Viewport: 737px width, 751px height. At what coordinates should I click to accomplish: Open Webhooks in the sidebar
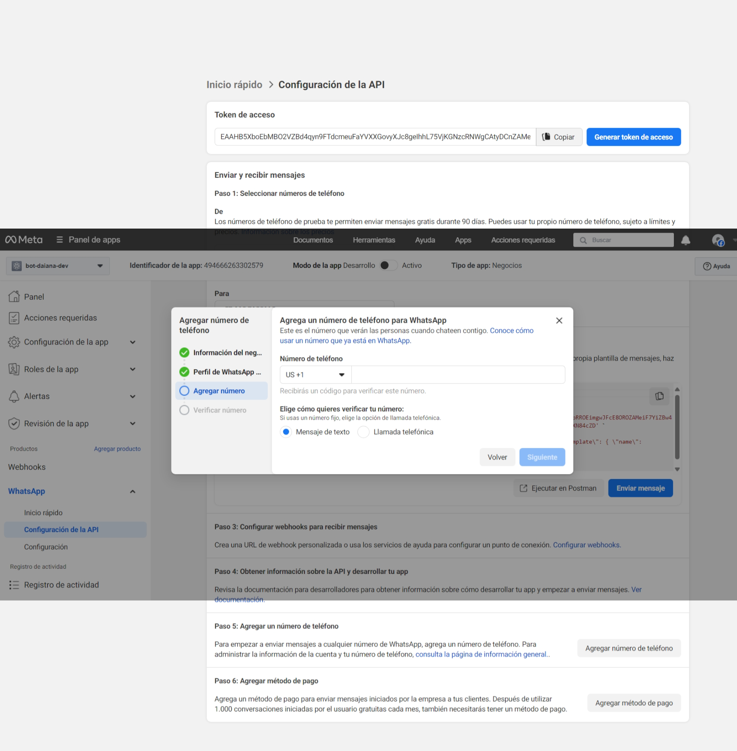coord(27,467)
